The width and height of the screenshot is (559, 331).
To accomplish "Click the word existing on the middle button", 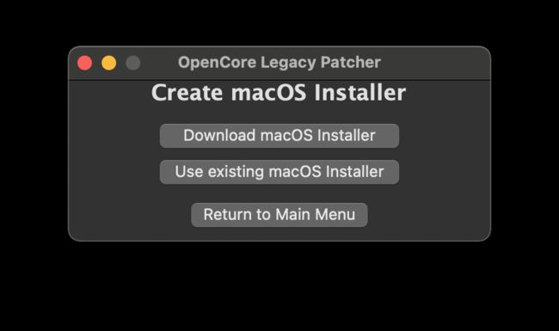I will [x=236, y=172].
